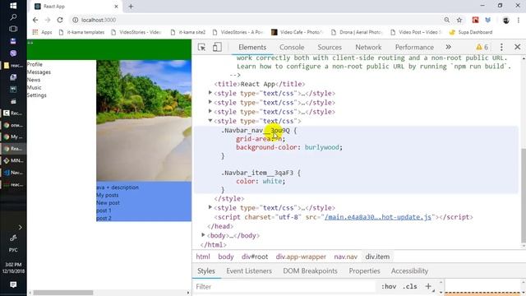Toggle the .cls element classes button

tap(410, 287)
